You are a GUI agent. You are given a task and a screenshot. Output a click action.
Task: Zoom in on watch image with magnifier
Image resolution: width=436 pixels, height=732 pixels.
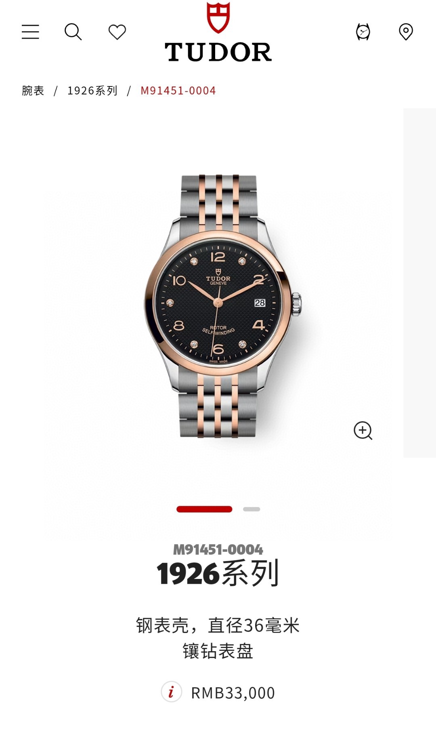[x=363, y=431]
